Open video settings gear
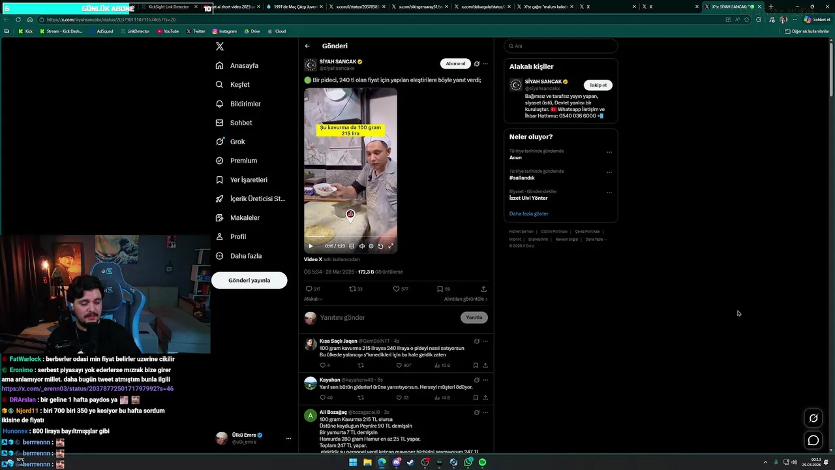 [x=371, y=246]
